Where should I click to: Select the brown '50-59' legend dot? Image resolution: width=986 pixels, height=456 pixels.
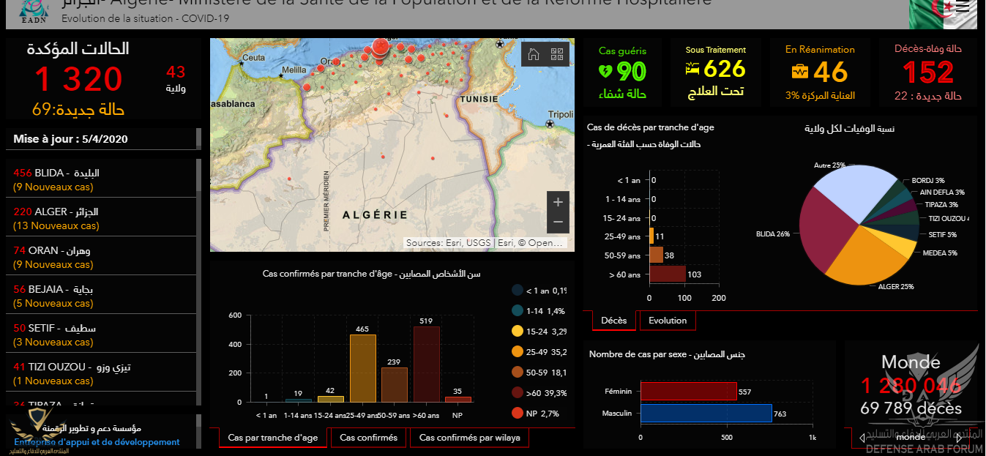[518, 372]
